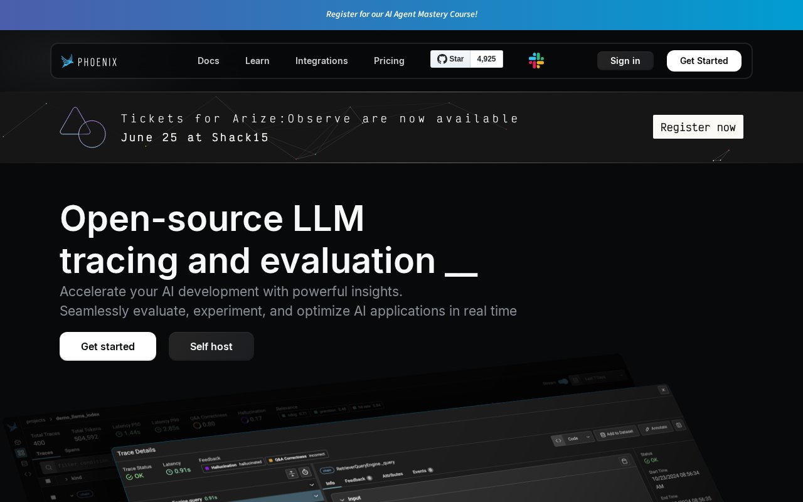
Task: Open the Learn menu item
Action: (x=257, y=61)
